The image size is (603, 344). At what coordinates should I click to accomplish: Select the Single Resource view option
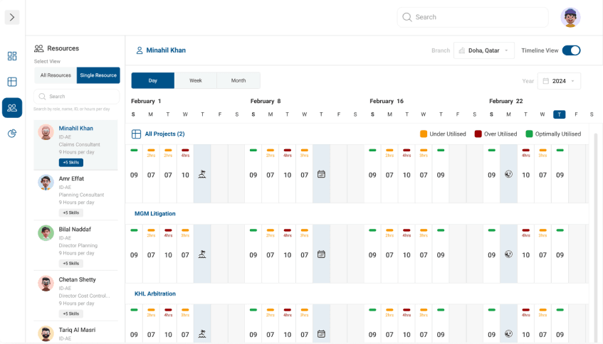point(99,75)
